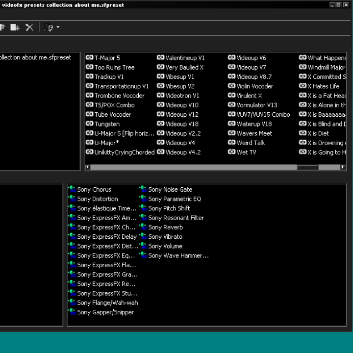The height and width of the screenshot is (353, 353).
Task: Select the Sony Pitch Shift plug-in icon
Action: [x=144, y=208]
